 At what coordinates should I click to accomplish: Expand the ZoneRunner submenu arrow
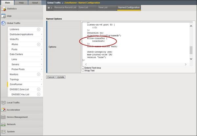click(x=41, y=84)
